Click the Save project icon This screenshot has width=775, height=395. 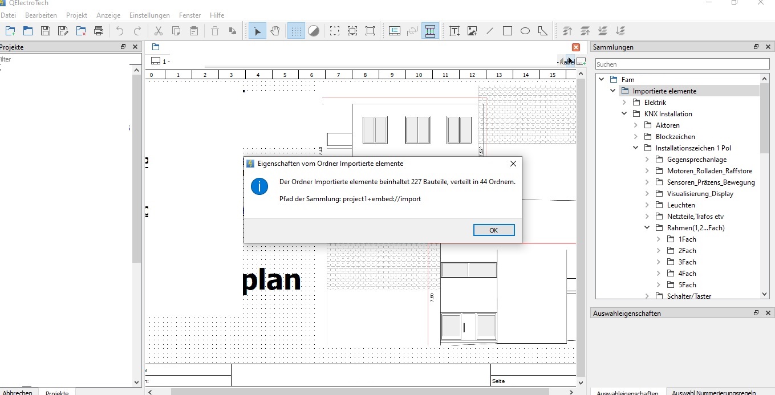coord(46,31)
